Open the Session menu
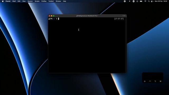This screenshot has height=95, width=169. [30, 1]
